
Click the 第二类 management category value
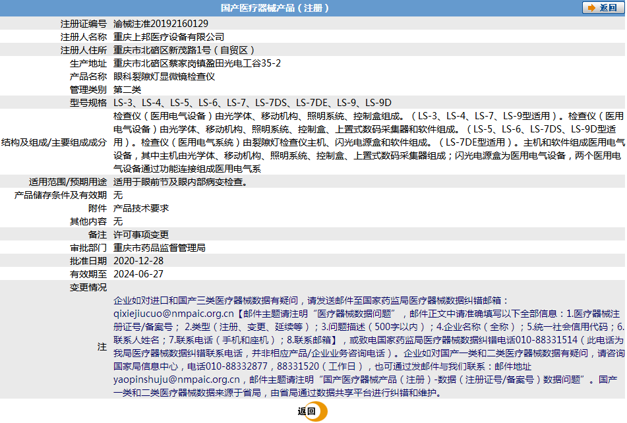pos(127,90)
